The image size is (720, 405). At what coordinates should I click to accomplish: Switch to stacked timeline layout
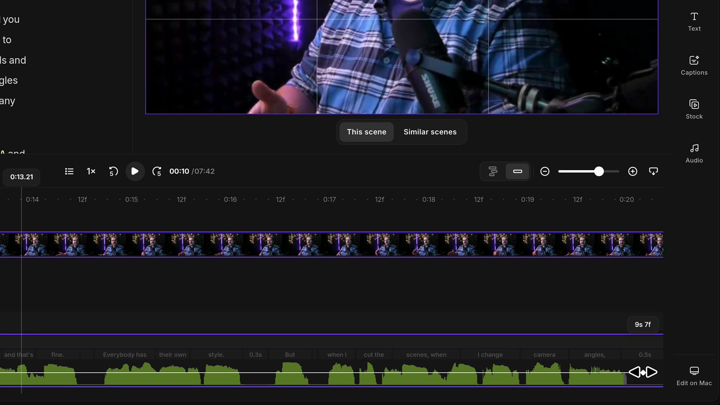point(493,171)
